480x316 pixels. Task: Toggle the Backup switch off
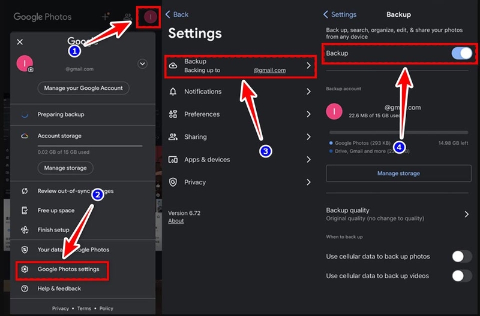[462, 53]
